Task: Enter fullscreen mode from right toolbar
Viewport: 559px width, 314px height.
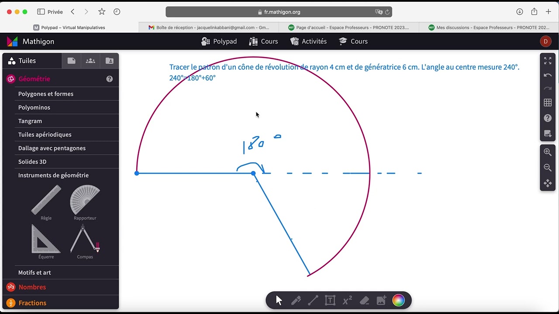Action: pyautogui.click(x=548, y=61)
